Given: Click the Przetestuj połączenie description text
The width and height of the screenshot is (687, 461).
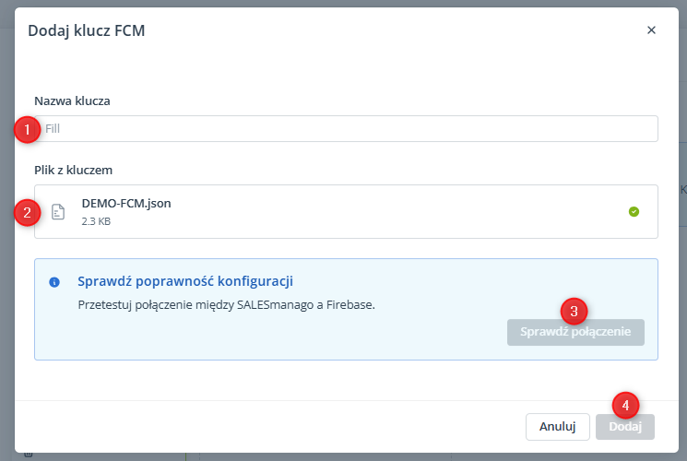Looking at the screenshot, I should pyautogui.click(x=227, y=305).
